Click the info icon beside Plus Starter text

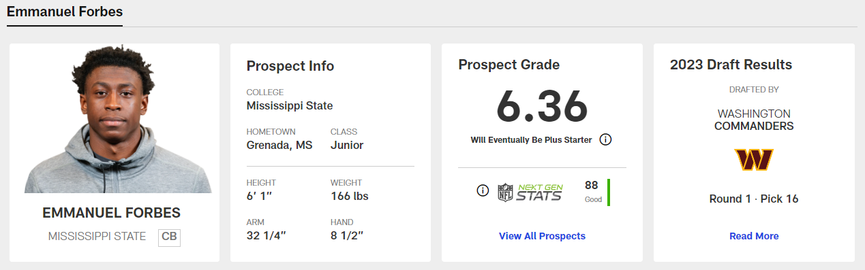(x=605, y=139)
